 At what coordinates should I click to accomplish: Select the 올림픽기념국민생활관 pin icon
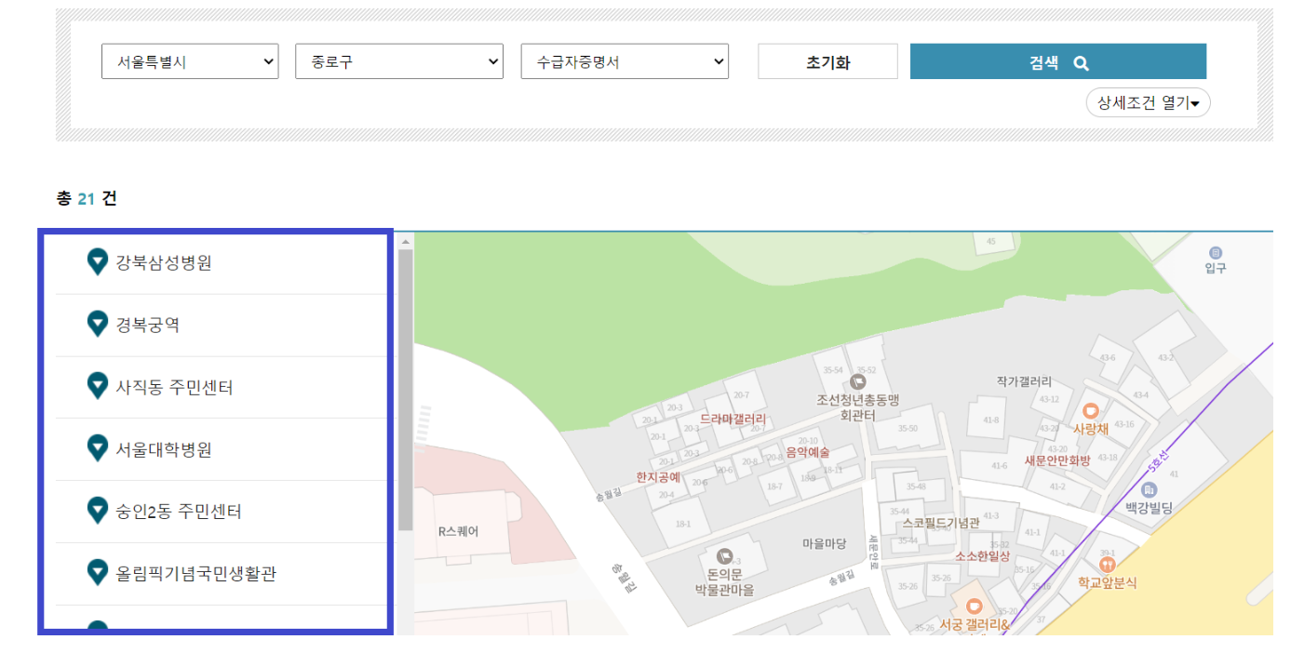click(97, 573)
